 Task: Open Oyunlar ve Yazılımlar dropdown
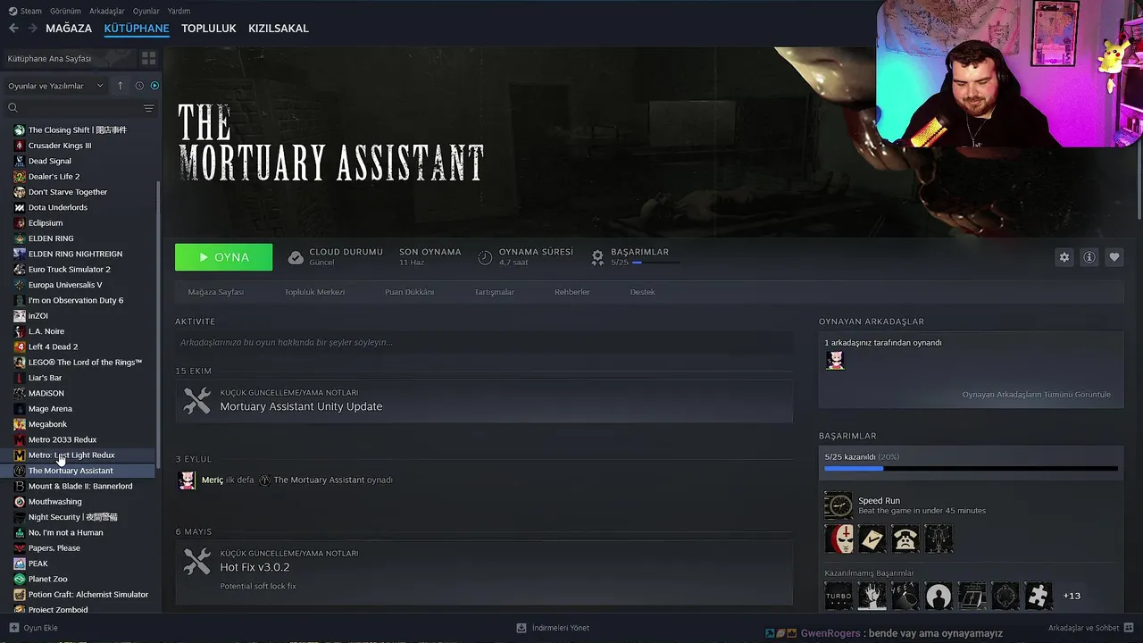pos(55,86)
